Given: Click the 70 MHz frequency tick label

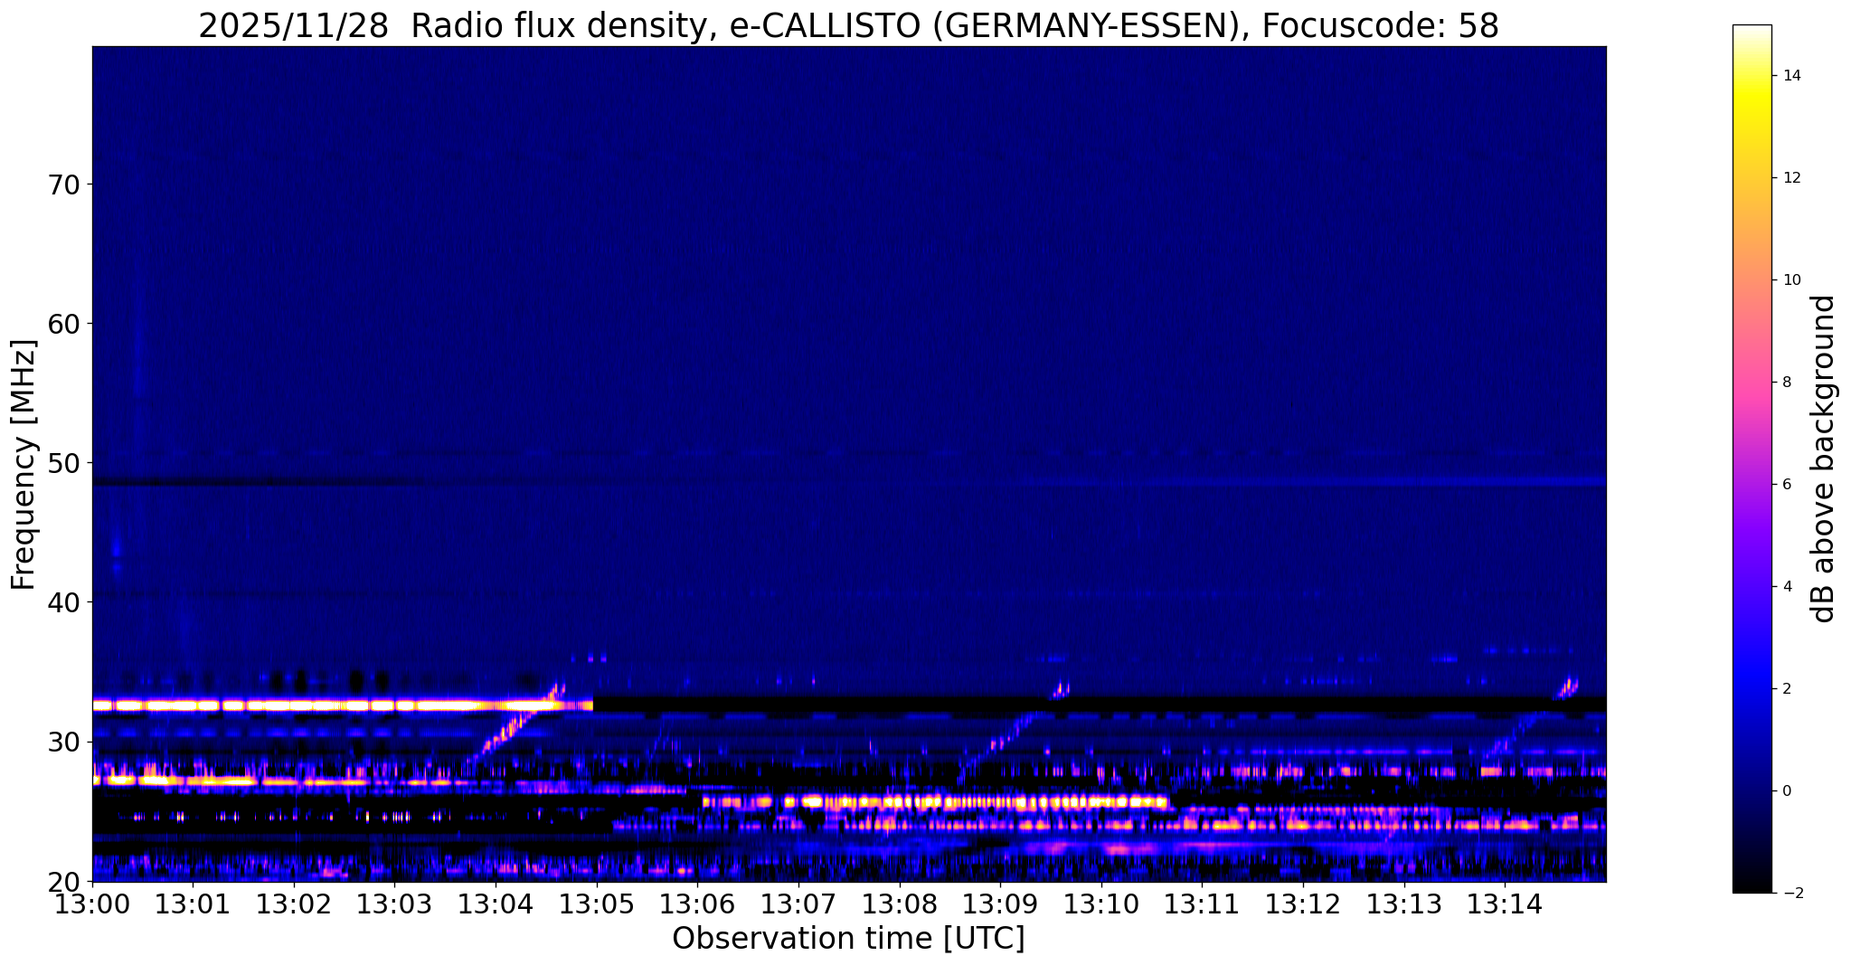Looking at the screenshot, I should tap(63, 184).
